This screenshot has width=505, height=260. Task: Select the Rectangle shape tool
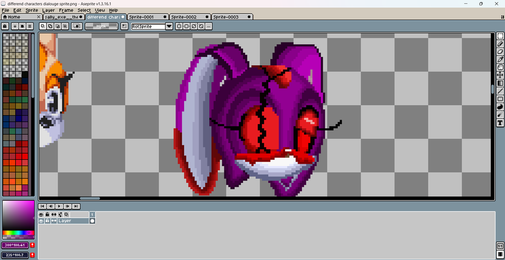500,99
